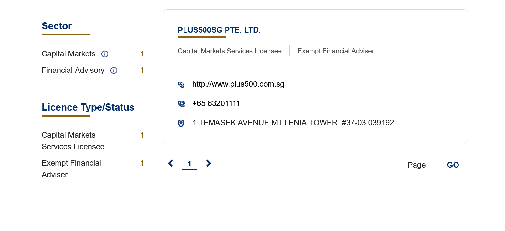
Task: Open the plus500.com.sg website link
Action: click(238, 84)
